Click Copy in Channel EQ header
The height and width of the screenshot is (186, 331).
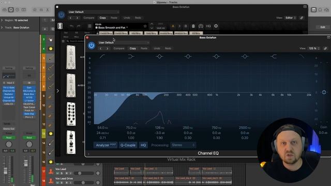coord(133,48)
